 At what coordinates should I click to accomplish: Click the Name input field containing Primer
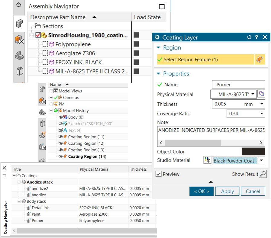pos(238,85)
